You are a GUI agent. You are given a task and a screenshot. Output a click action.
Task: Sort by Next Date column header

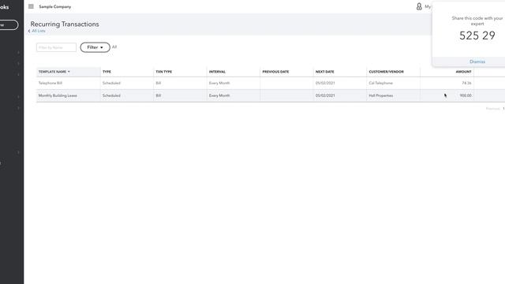pos(324,72)
